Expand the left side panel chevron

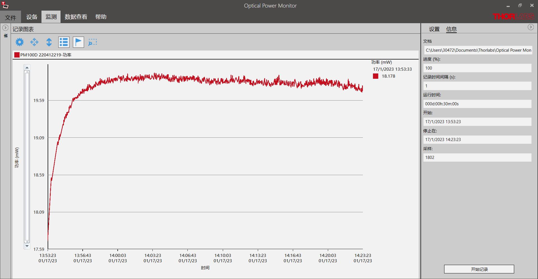pyautogui.click(x=5, y=28)
